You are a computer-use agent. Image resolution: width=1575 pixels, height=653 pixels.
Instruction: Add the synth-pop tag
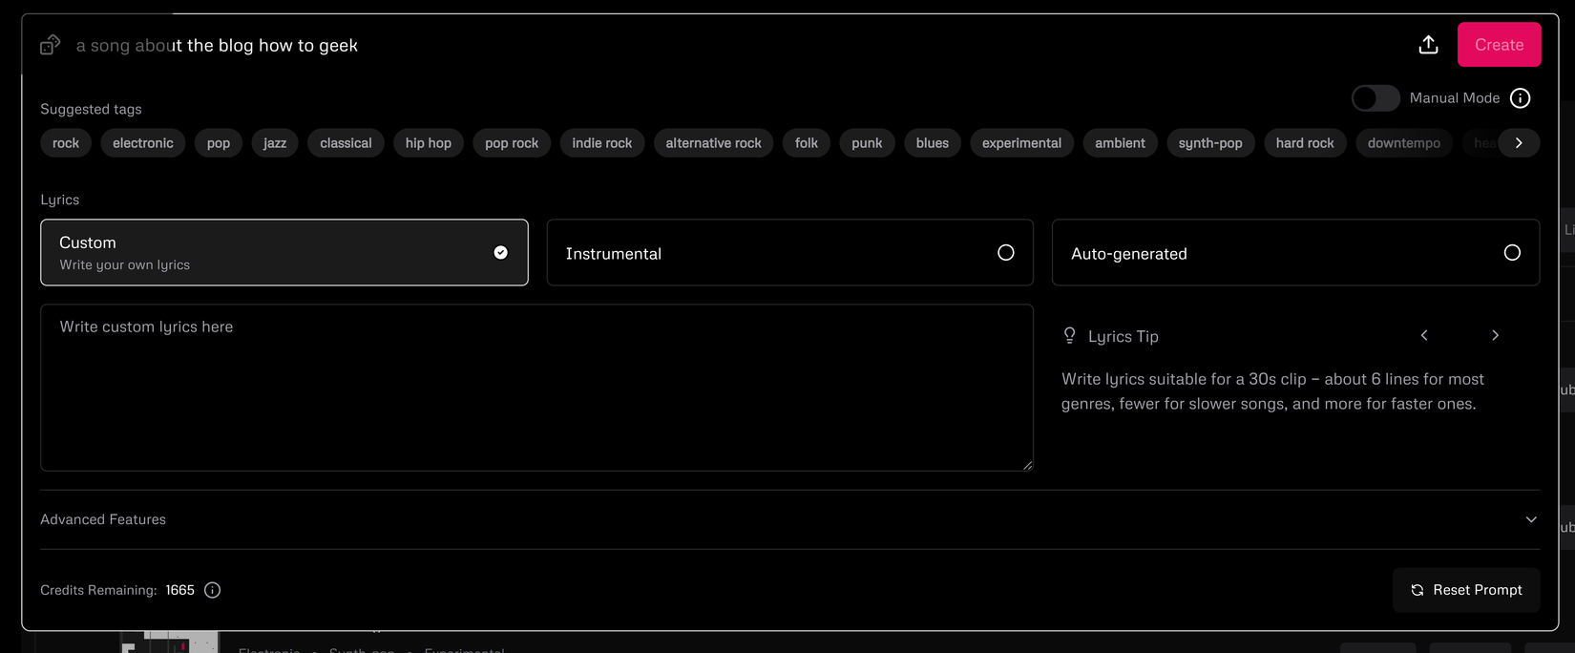click(1210, 143)
